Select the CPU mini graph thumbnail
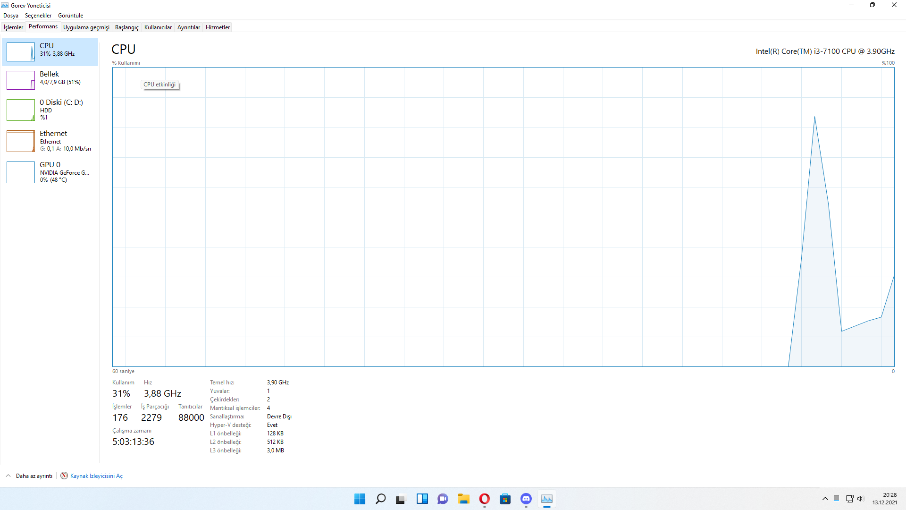 tap(21, 52)
